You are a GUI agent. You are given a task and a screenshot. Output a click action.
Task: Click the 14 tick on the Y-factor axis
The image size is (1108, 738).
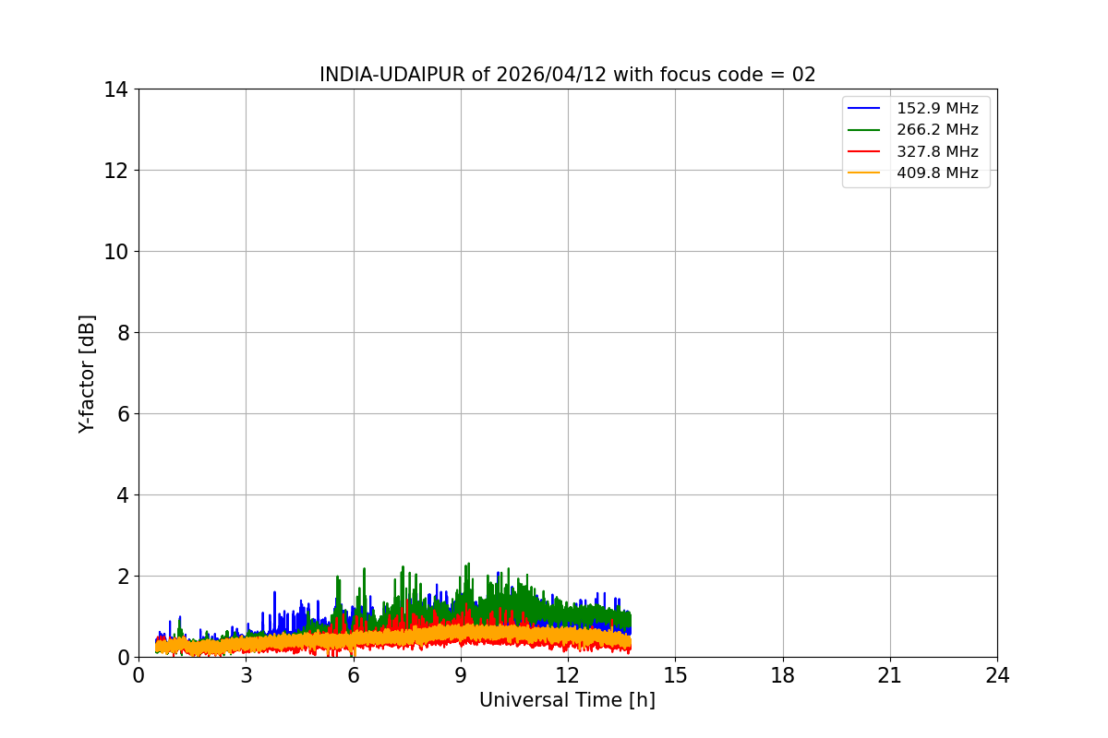click(116, 89)
